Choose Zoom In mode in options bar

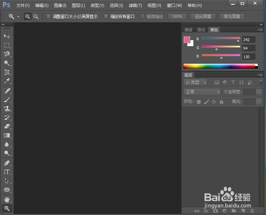click(x=27, y=16)
